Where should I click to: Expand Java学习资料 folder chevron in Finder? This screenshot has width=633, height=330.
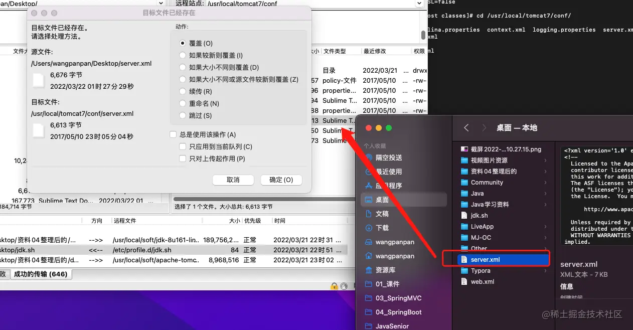[545, 205]
